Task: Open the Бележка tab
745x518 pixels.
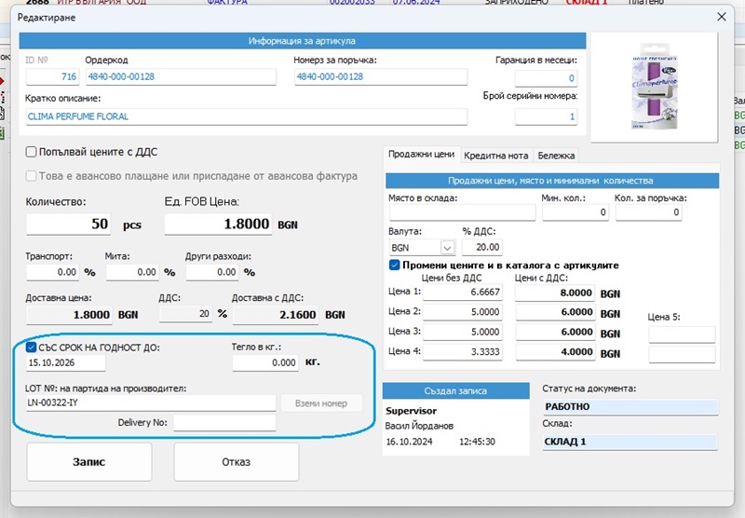Action: point(556,156)
